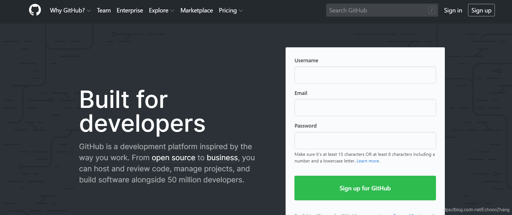Follow the open source link
Image resolution: width=512 pixels, height=215 pixels.
point(173,158)
